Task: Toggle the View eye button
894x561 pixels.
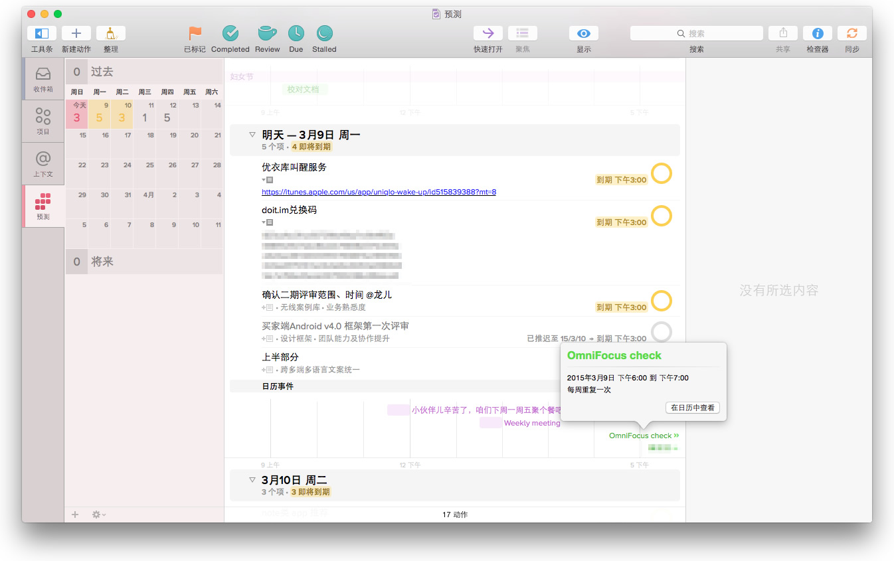Action: (583, 34)
